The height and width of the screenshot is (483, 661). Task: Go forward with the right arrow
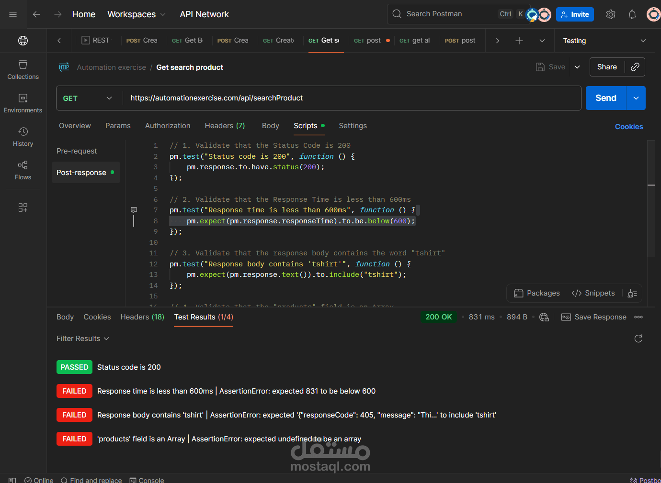[x=58, y=14]
